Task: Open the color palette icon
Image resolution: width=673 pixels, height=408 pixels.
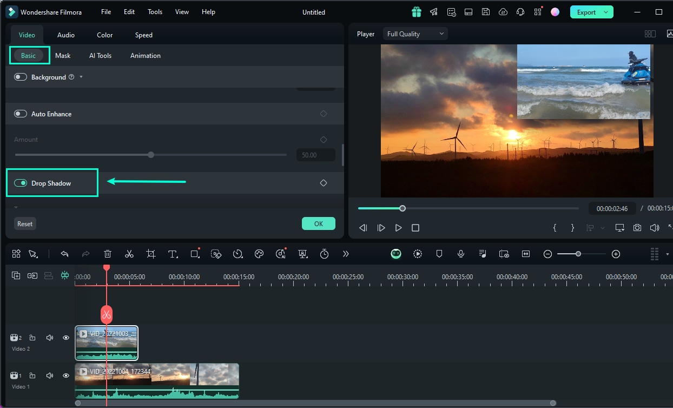Action: coord(259,254)
